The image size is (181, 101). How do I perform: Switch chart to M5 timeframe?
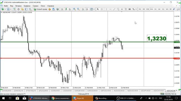coord(144,9)
